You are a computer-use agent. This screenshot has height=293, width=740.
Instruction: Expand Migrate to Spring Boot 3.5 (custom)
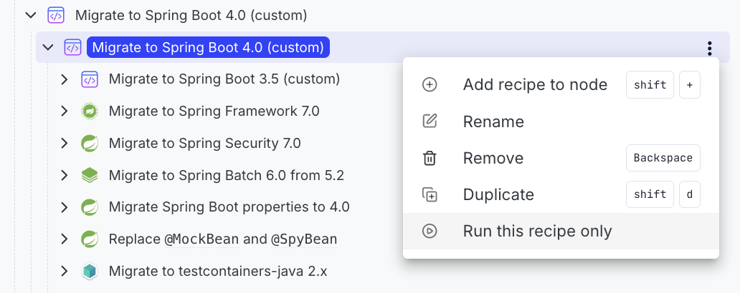point(65,79)
